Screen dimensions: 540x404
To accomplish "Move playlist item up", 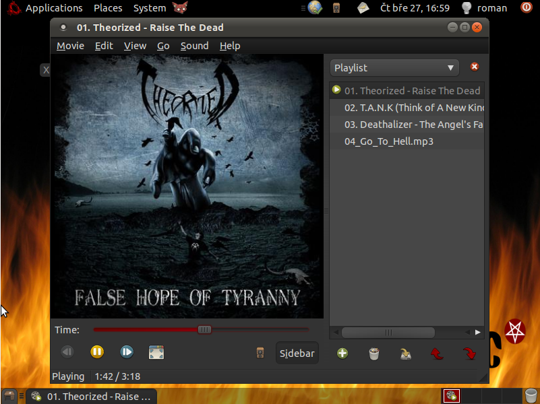I will point(437,353).
